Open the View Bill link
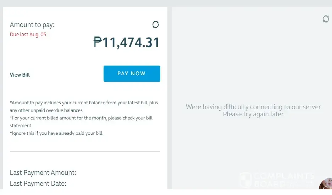The image size is (332, 195). (x=20, y=75)
